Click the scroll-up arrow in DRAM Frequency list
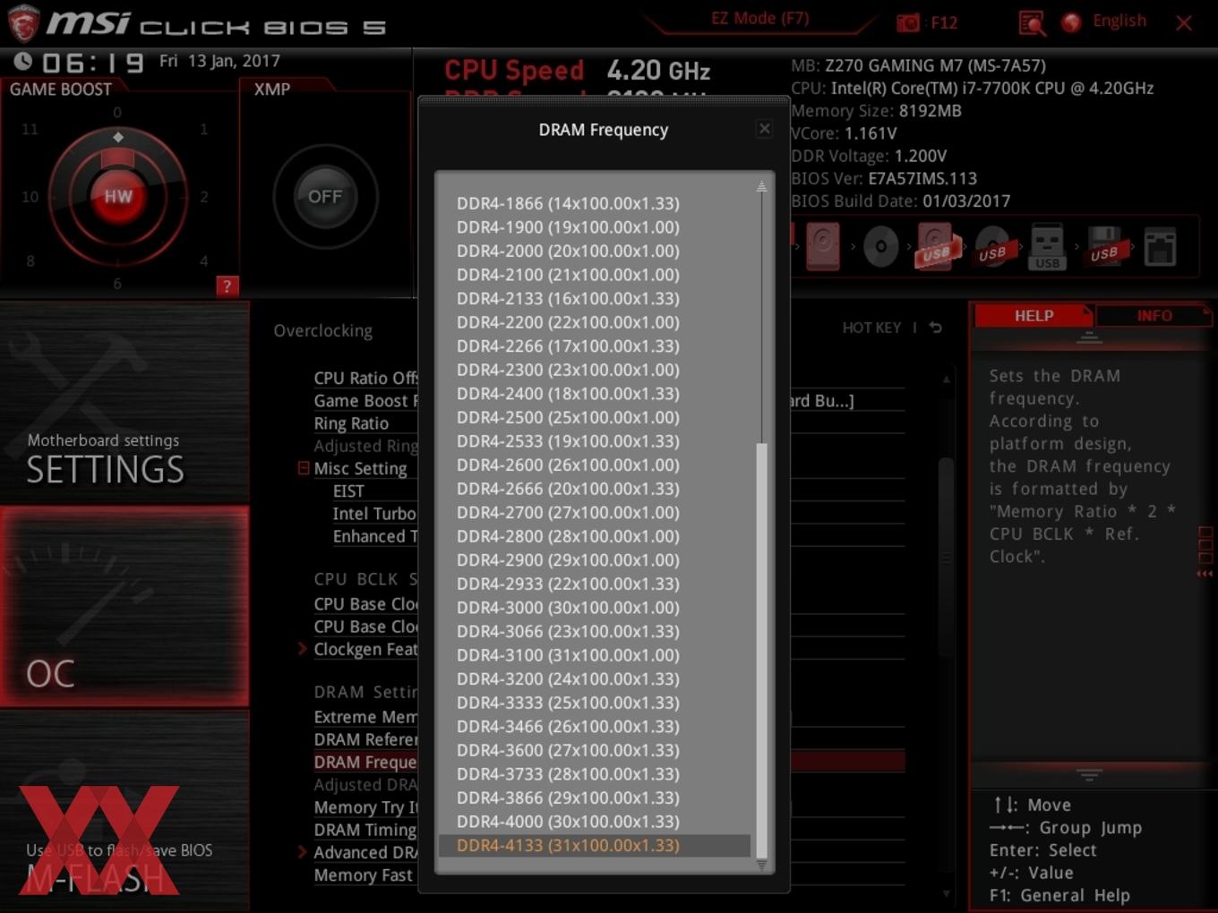The width and height of the screenshot is (1218, 913). [761, 186]
